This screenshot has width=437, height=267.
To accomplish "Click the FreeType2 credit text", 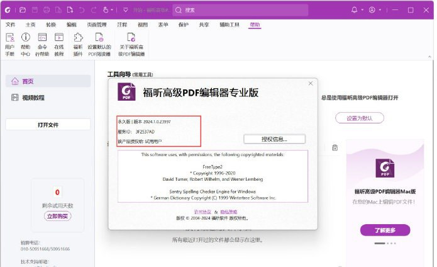I will click(213, 167).
